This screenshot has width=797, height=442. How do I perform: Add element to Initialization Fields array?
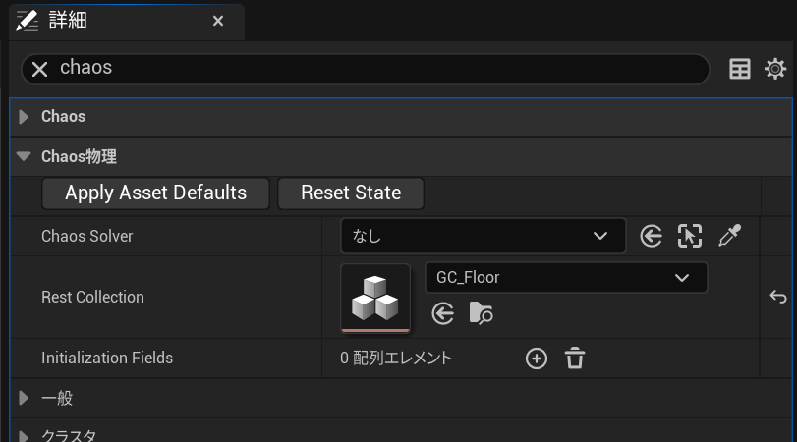click(x=537, y=359)
